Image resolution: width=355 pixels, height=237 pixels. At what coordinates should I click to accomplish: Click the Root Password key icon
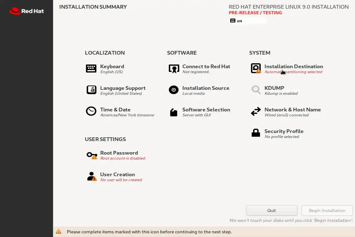[92, 155]
